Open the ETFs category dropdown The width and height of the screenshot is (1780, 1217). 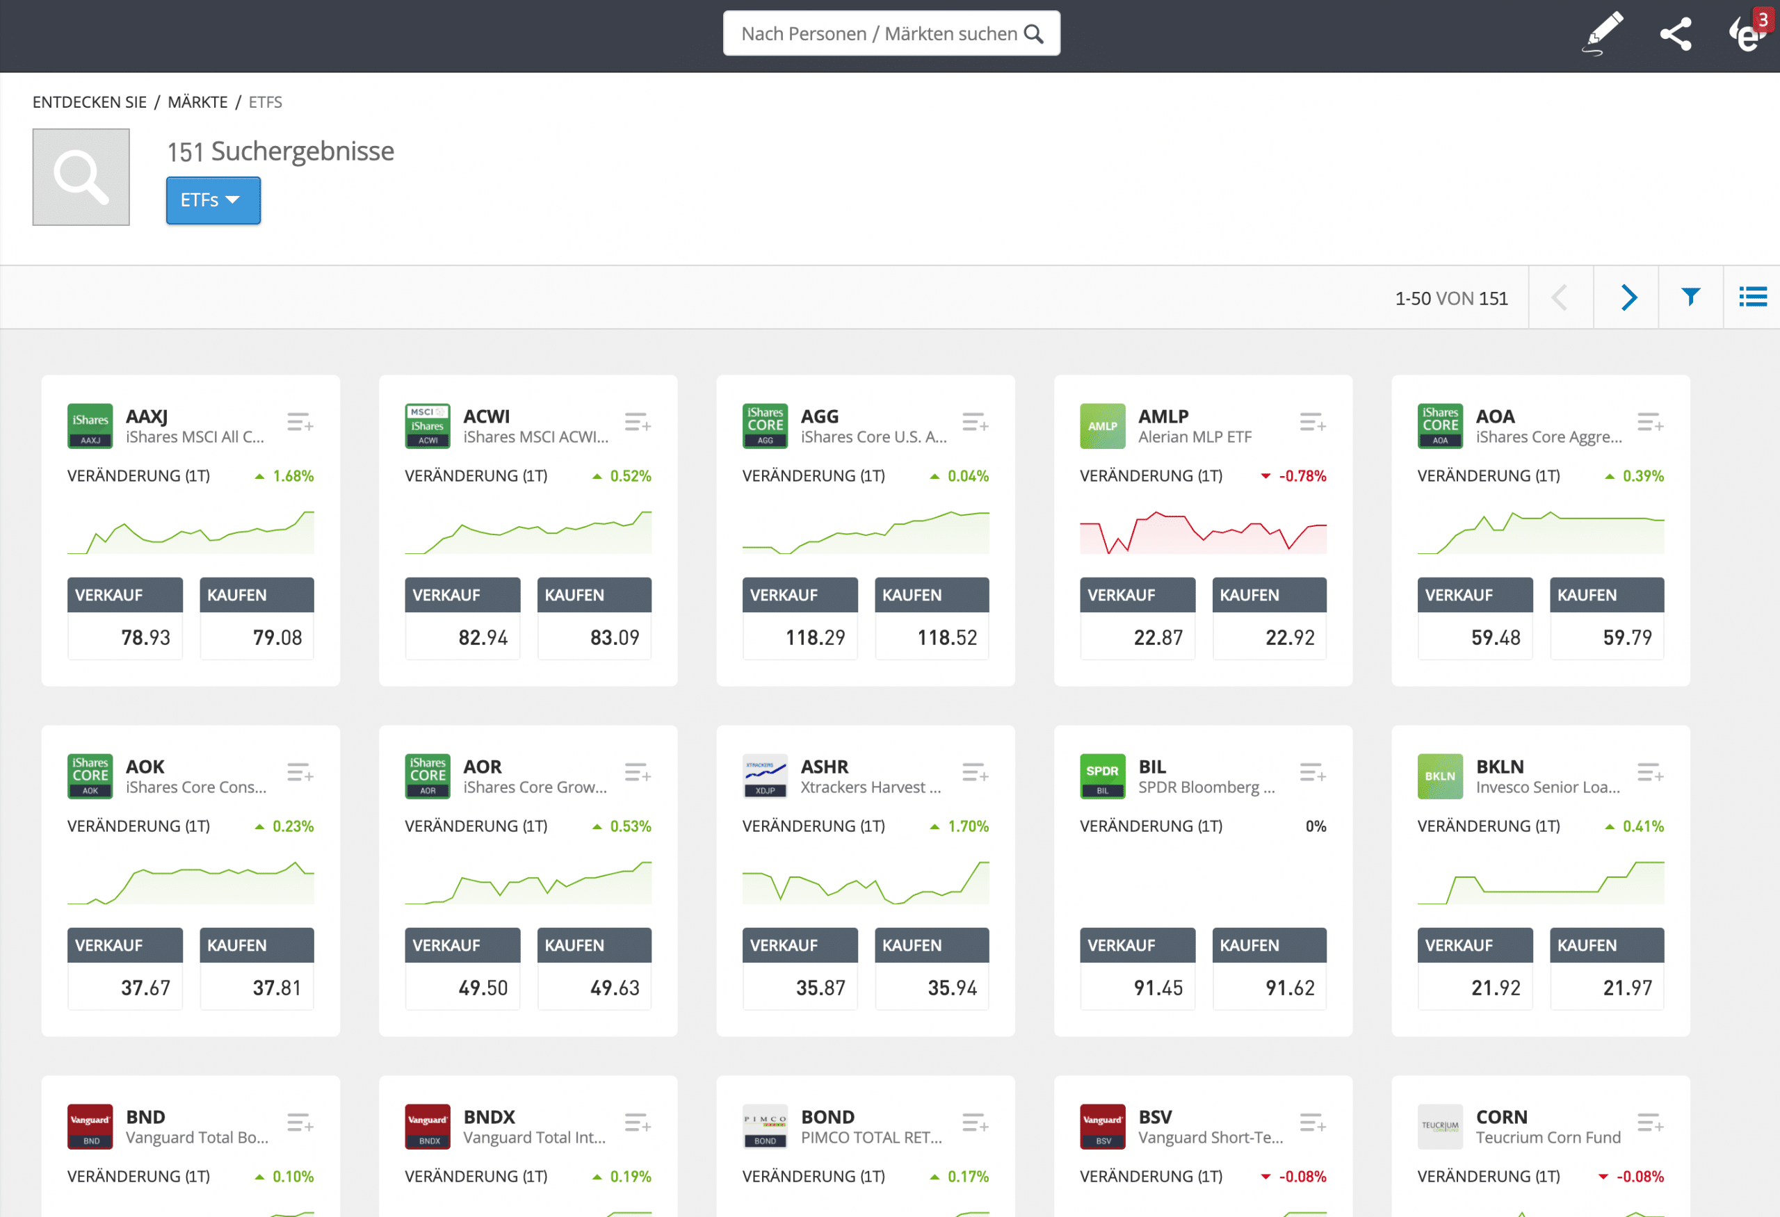pos(213,201)
